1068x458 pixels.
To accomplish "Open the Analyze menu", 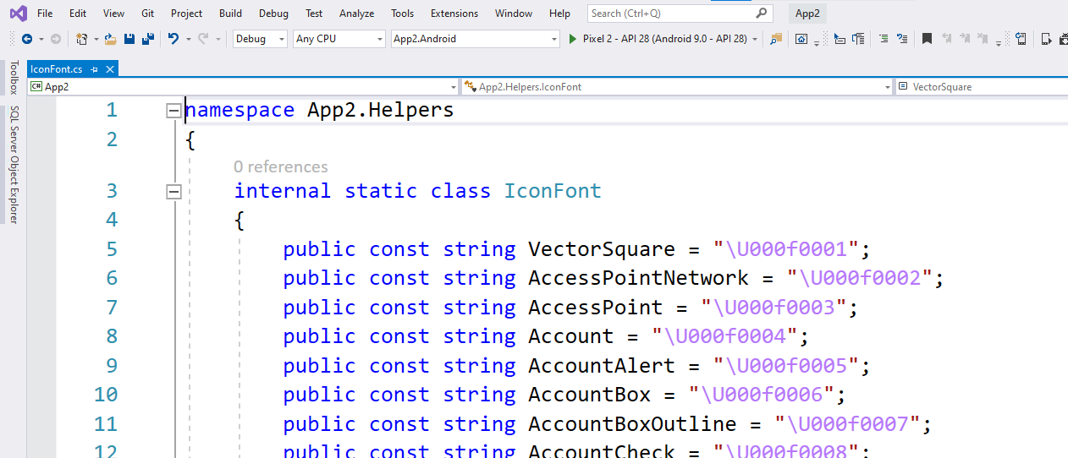I will coord(356,13).
